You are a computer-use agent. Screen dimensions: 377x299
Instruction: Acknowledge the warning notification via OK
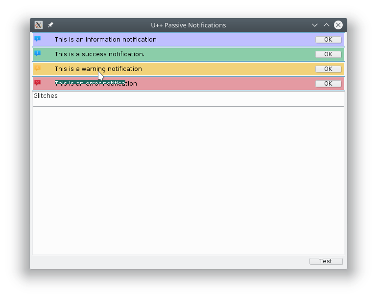pyautogui.click(x=328, y=69)
